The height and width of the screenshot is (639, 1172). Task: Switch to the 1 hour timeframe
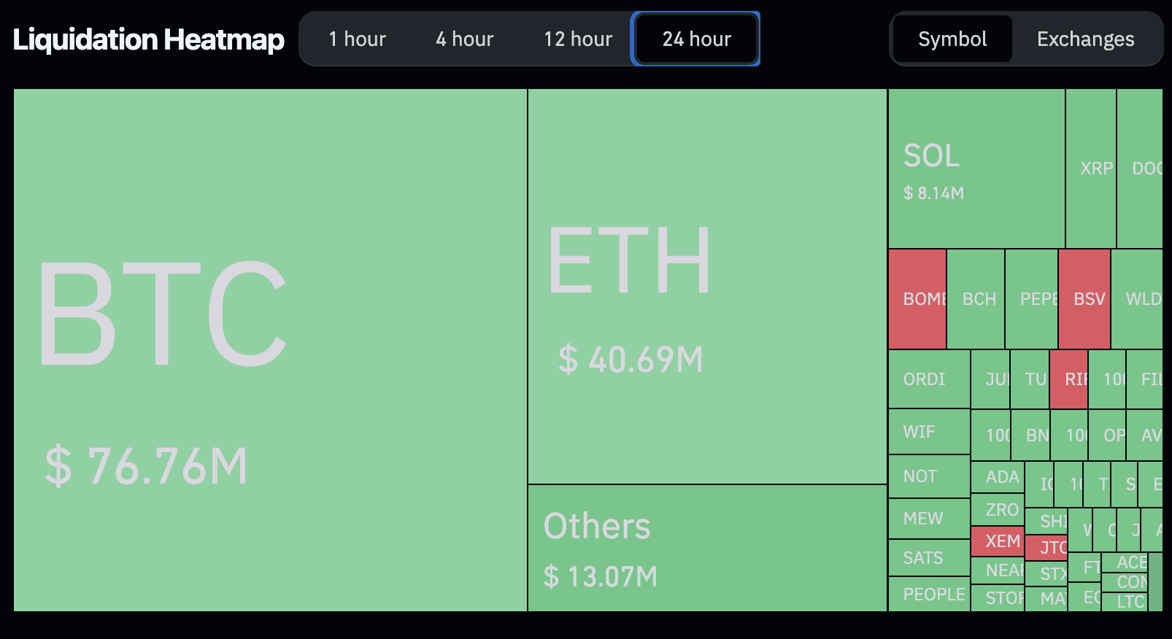pyautogui.click(x=357, y=39)
